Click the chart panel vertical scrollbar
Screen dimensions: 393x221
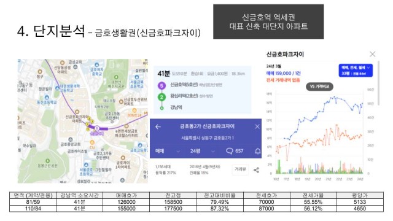(x=378, y=83)
